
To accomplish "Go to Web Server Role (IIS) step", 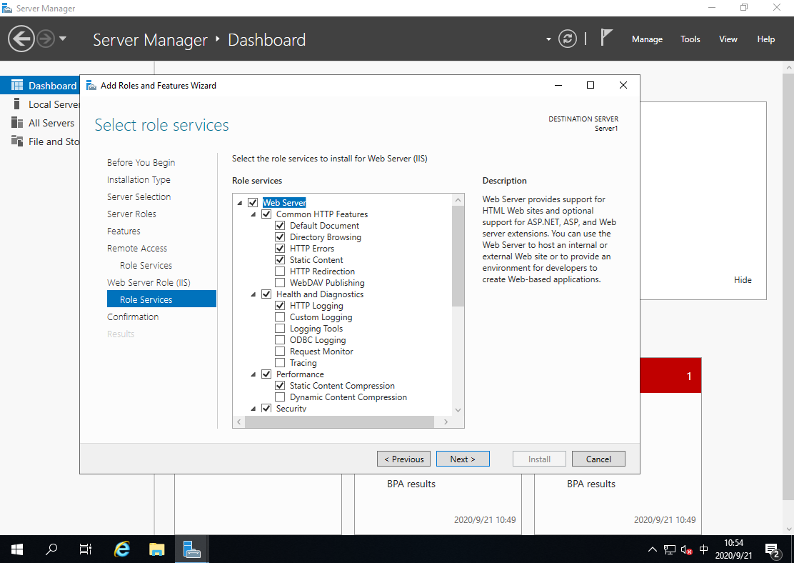I will coord(149,282).
